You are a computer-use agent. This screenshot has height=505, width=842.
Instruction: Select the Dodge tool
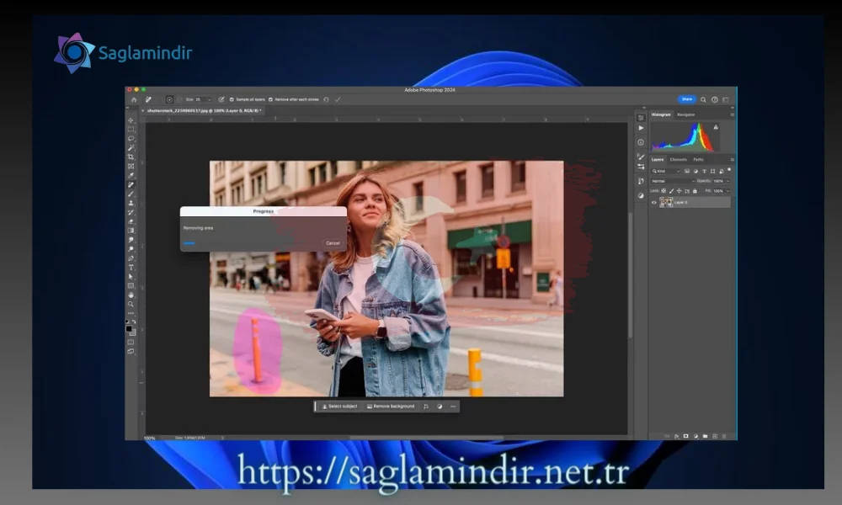coord(131,248)
